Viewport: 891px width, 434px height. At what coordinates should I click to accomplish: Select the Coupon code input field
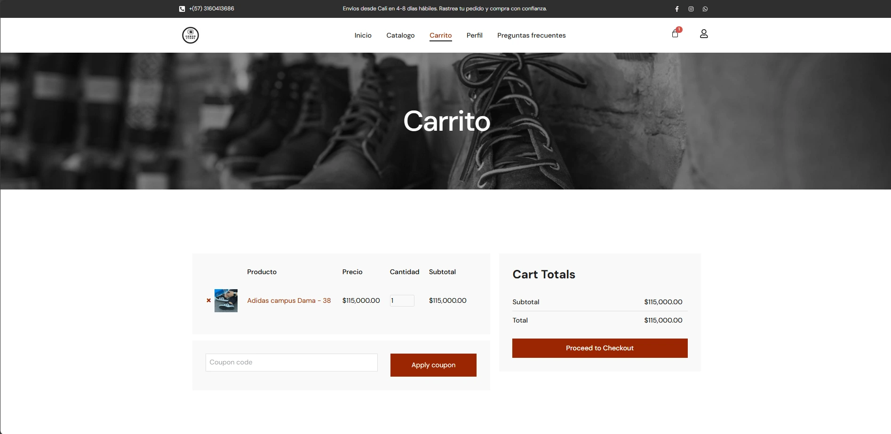point(291,362)
